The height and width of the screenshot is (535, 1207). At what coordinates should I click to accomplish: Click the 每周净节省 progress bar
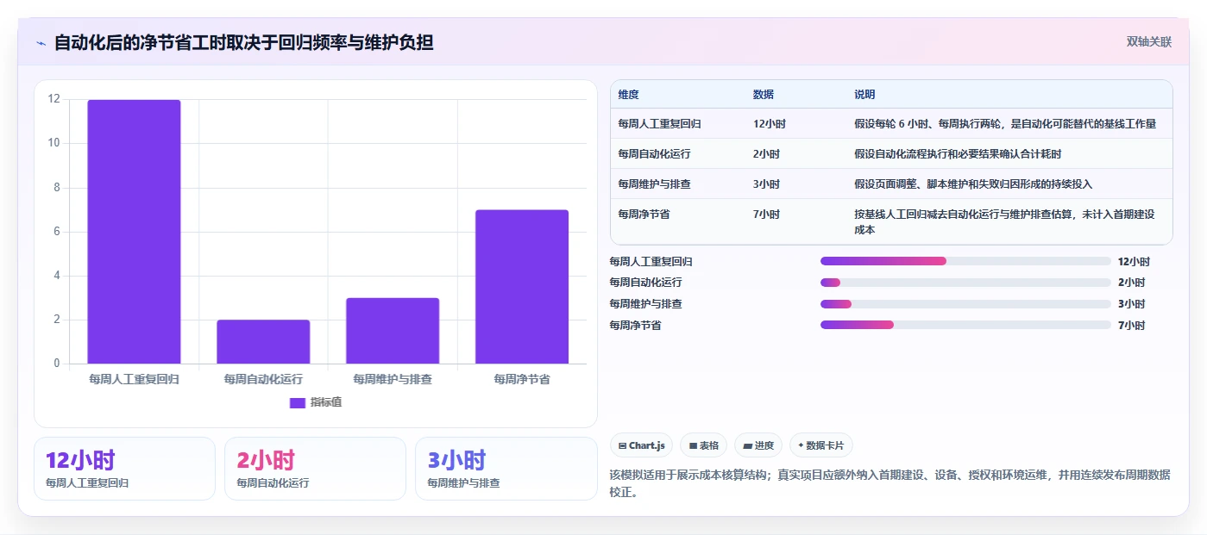pos(965,325)
